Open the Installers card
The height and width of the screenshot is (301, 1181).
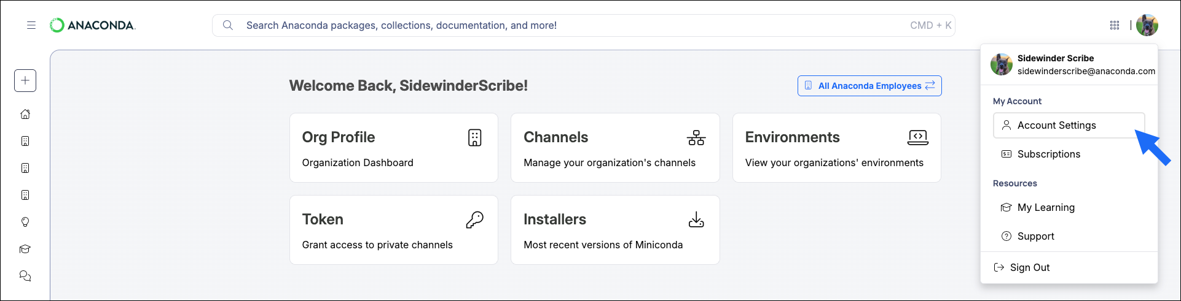615,230
